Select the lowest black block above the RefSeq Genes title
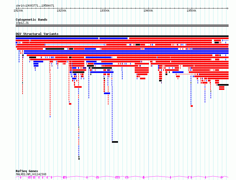 point(79,159)
